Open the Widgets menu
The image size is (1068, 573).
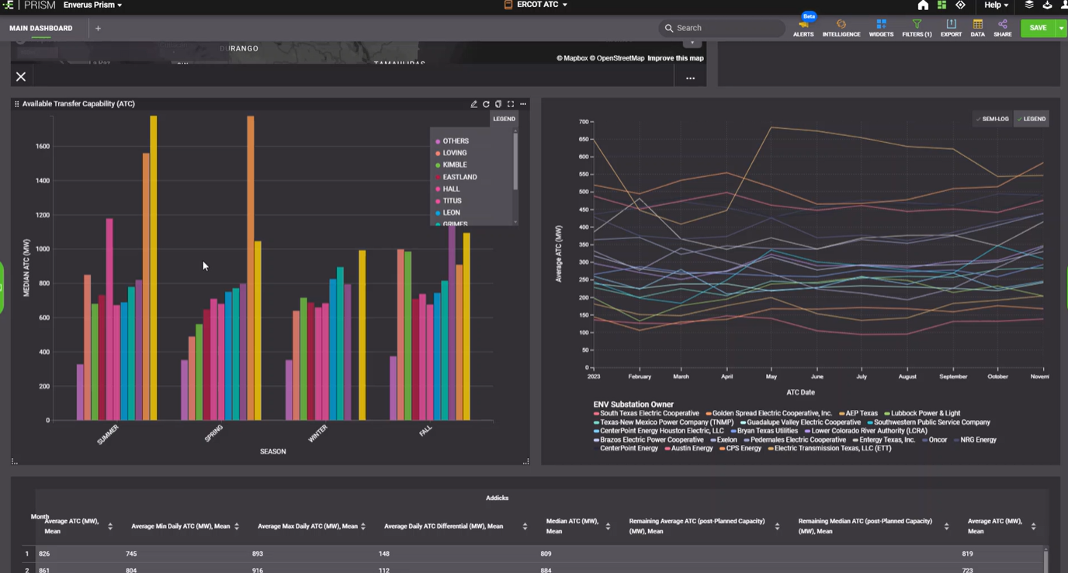pyautogui.click(x=881, y=28)
